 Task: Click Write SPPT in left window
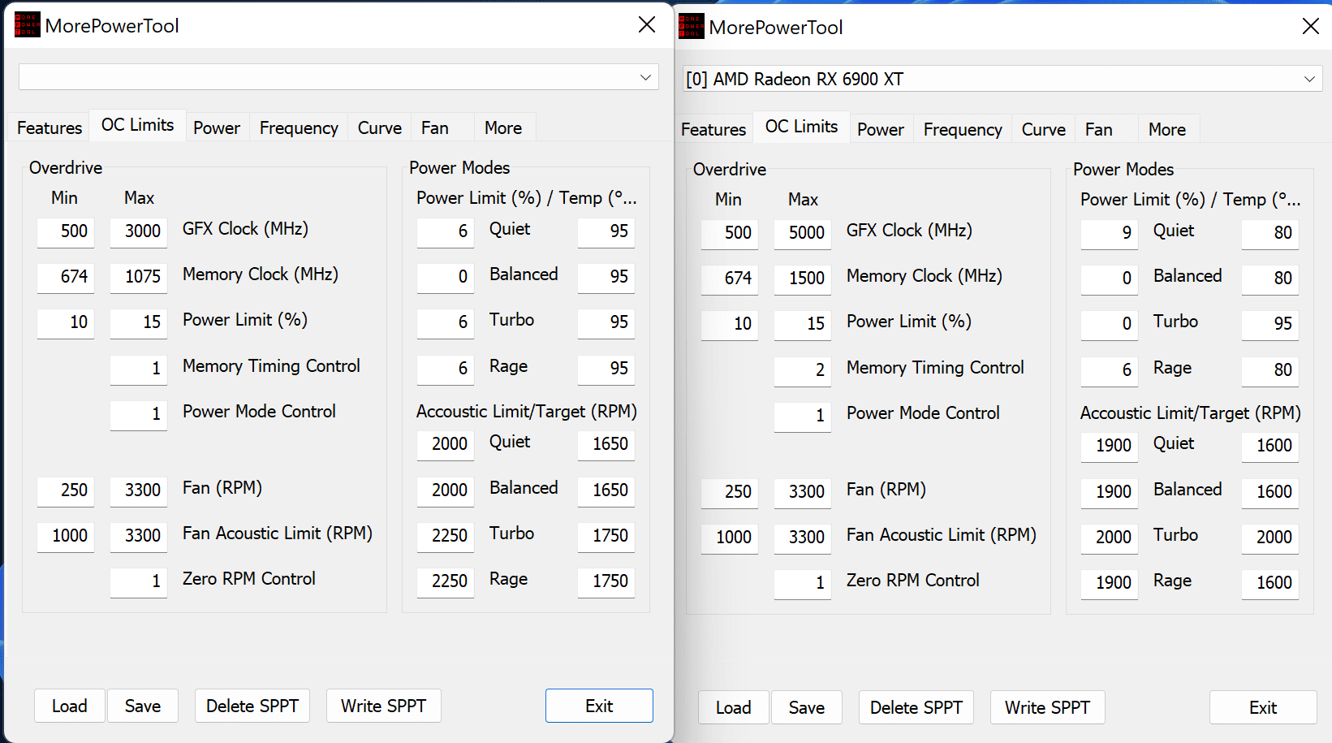pos(384,706)
